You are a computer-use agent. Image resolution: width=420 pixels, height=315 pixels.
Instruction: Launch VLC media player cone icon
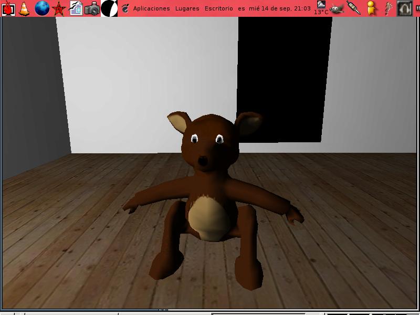click(x=24, y=8)
